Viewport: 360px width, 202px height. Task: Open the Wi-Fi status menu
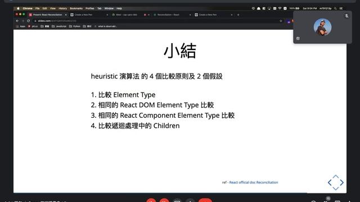click(x=280, y=8)
